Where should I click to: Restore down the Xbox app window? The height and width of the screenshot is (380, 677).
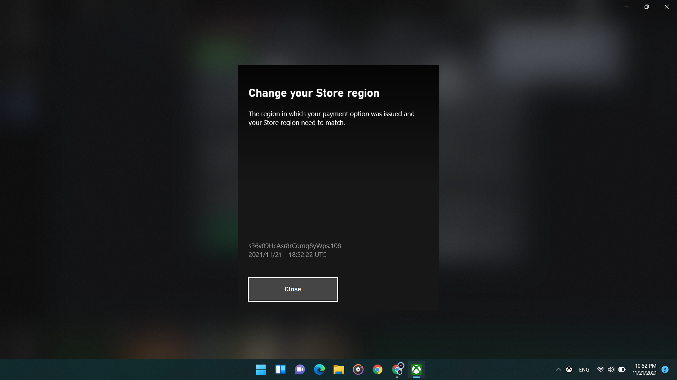coord(646,7)
